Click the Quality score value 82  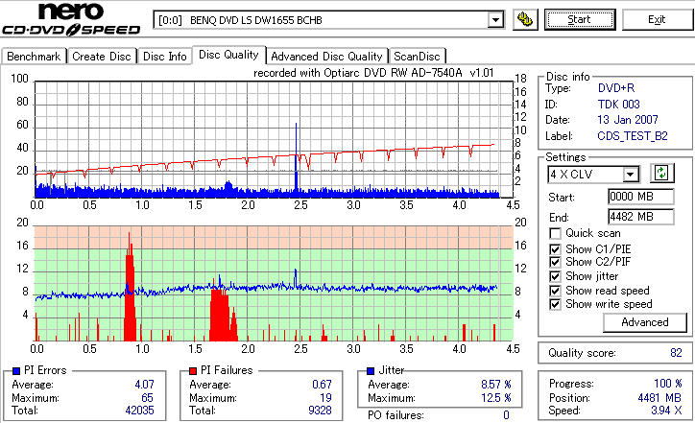pyautogui.click(x=676, y=353)
